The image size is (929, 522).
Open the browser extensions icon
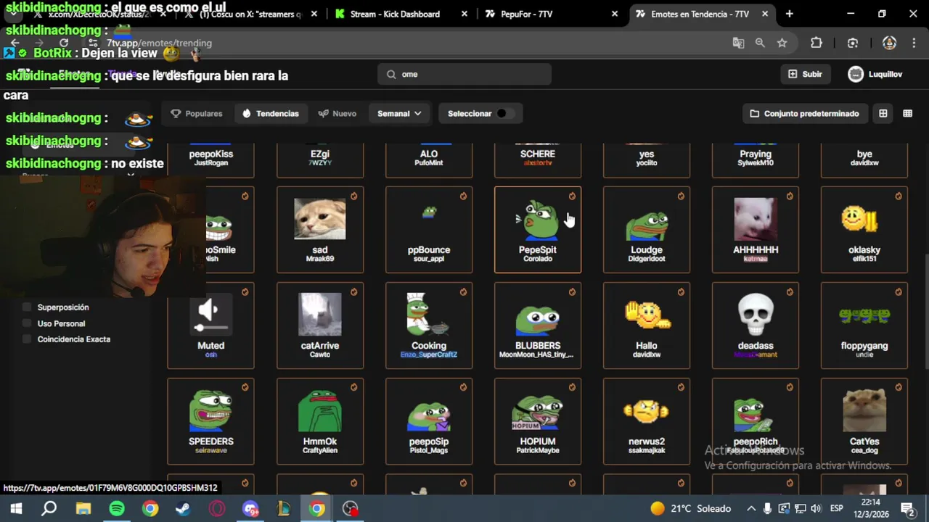pos(817,43)
